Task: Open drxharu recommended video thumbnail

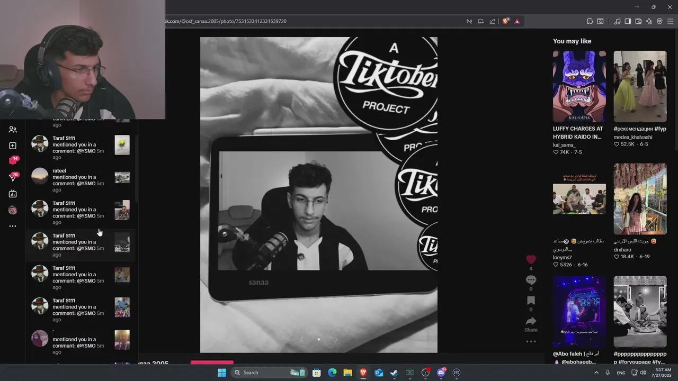Action: coord(640,199)
